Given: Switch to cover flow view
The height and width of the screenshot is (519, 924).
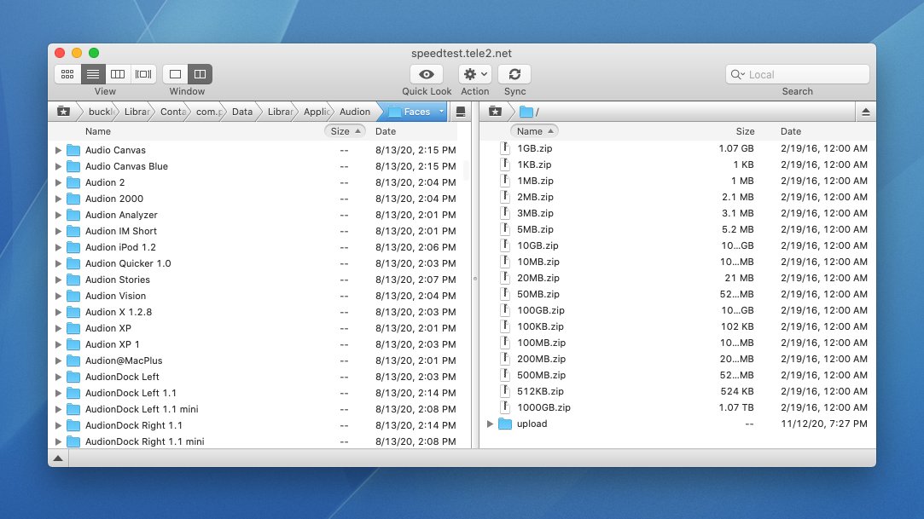Looking at the screenshot, I should pyautogui.click(x=143, y=74).
